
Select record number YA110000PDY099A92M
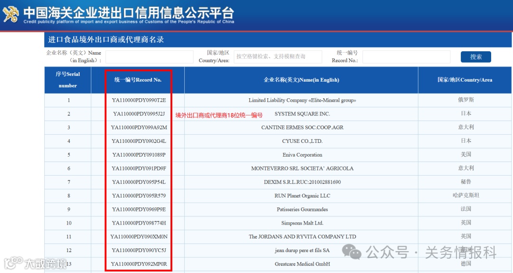click(x=139, y=128)
